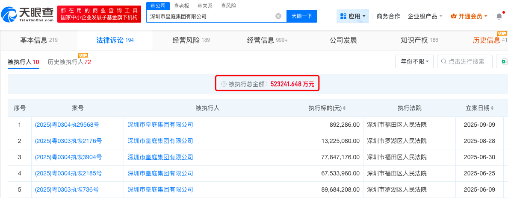Screen dimensions: 508x198
Task: Click the 点击进行搜索 search field
Action: 466,61
